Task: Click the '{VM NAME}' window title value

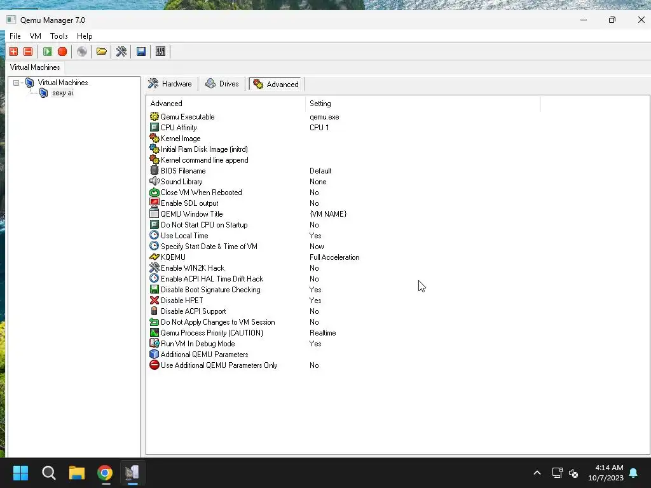Action: [328, 214]
